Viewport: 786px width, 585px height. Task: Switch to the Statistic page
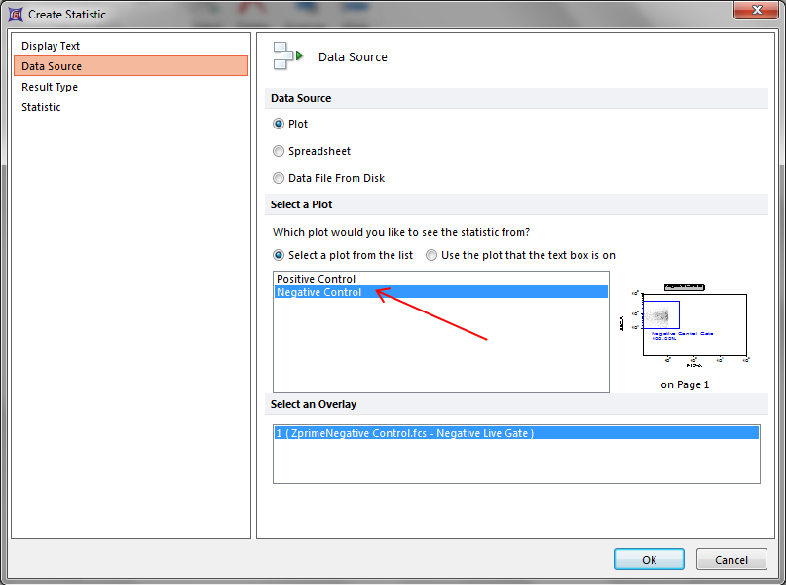[41, 107]
